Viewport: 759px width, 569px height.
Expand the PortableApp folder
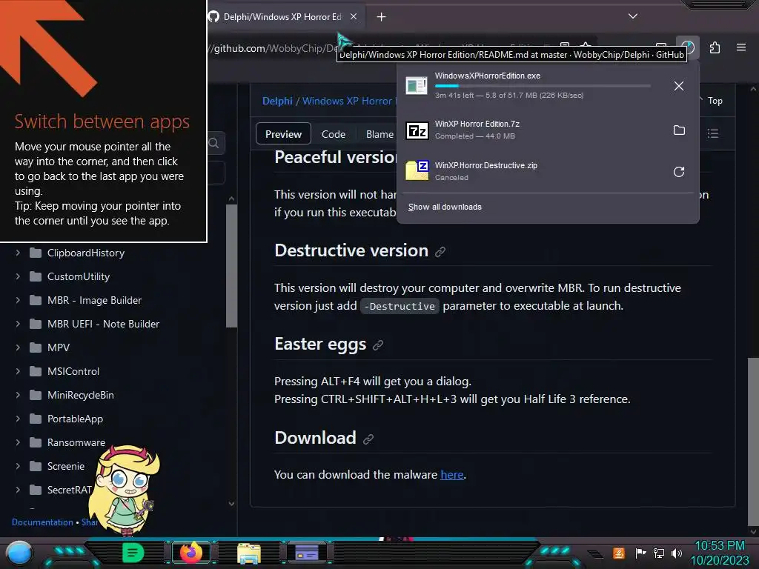(18, 419)
